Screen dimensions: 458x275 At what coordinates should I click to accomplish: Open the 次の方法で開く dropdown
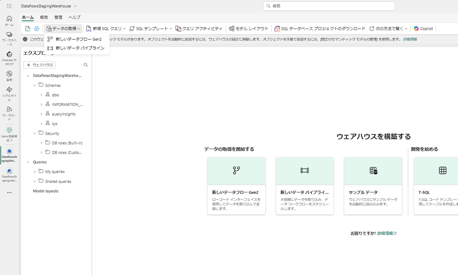tap(388, 29)
